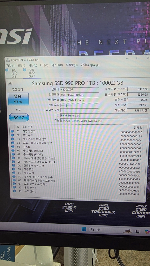
Task: Select the 총 읽기량 (호스트) row with ID 06
Action: point(77,151)
